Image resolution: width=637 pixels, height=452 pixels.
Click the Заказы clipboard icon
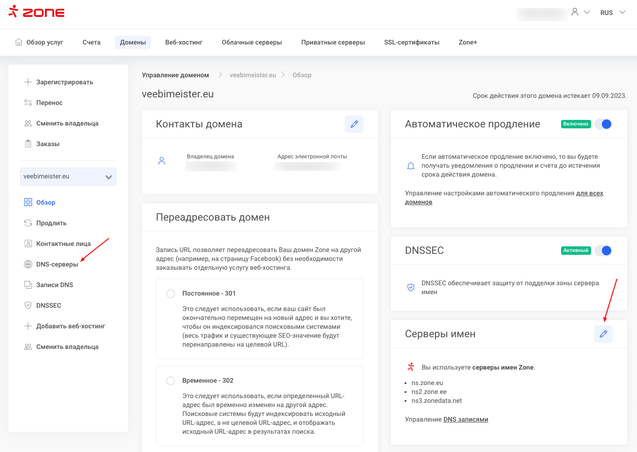coord(28,144)
